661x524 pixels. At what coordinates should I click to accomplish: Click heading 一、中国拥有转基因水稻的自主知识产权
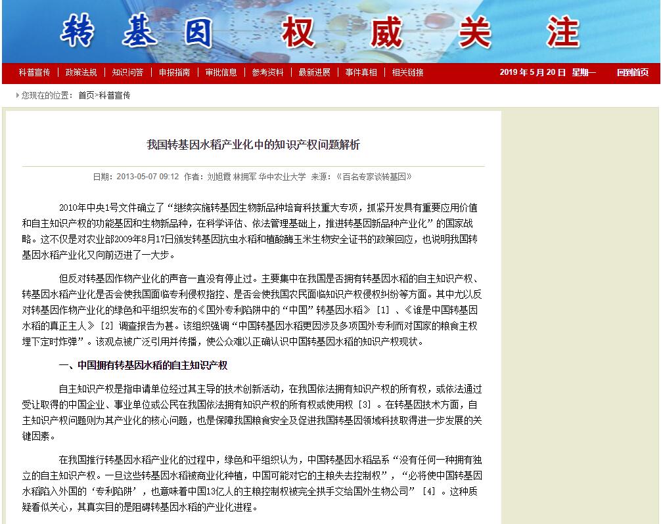click(143, 365)
